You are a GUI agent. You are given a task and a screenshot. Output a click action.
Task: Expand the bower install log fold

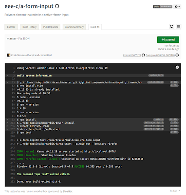coord(7,123)
